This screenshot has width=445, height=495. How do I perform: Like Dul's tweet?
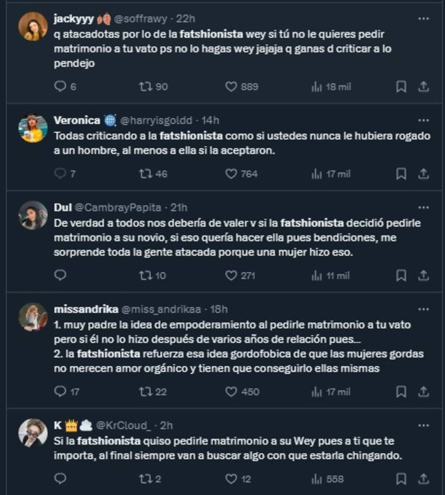(x=231, y=276)
